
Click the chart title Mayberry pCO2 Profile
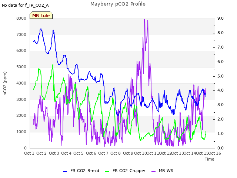(118, 4)
